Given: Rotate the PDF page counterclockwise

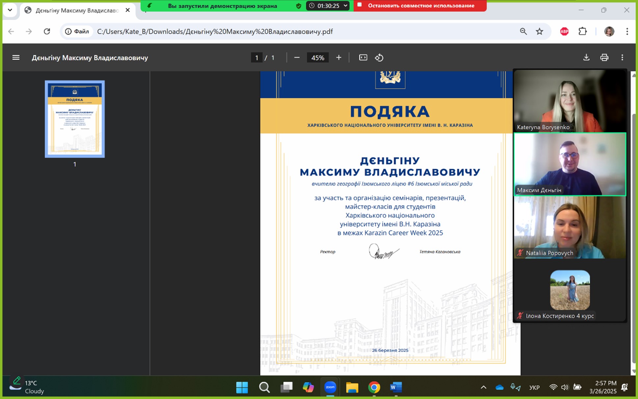Looking at the screenshot, I should point(379,58).
